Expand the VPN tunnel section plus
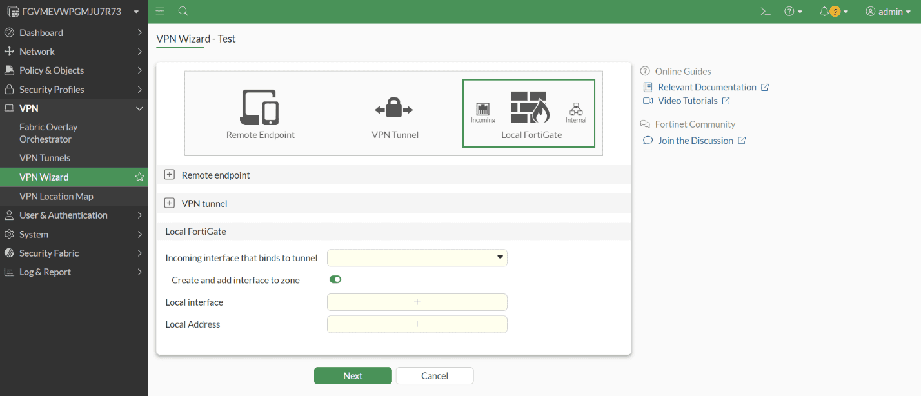The width and height of the screenshot is (921, 396). pos(170,203)
